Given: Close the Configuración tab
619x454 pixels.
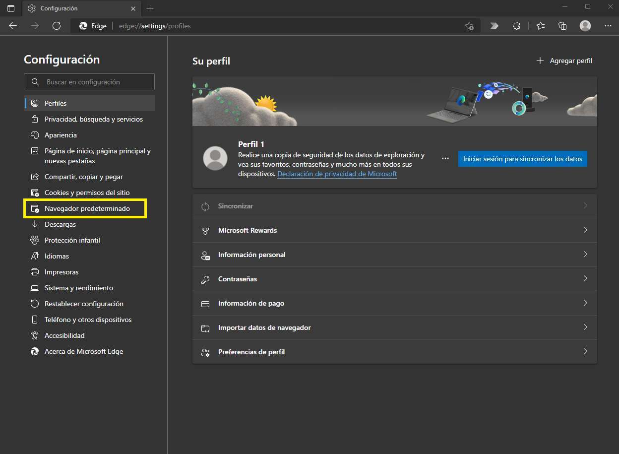Looking at the screenshot, I should coord(133,8).
